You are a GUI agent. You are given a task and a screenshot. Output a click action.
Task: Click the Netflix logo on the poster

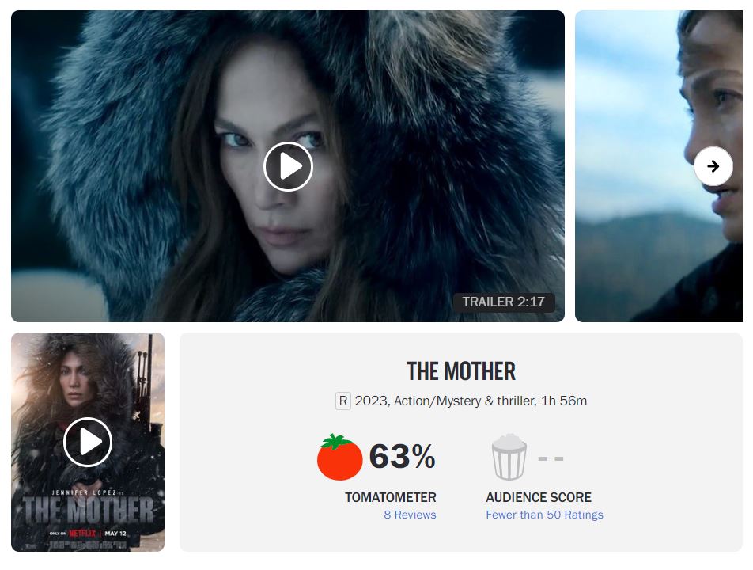pyautogui.click(x=82, y=533)
